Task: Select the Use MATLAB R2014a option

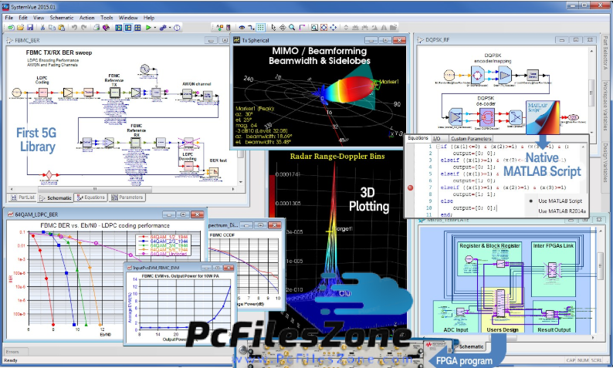Action: [564, 211]
